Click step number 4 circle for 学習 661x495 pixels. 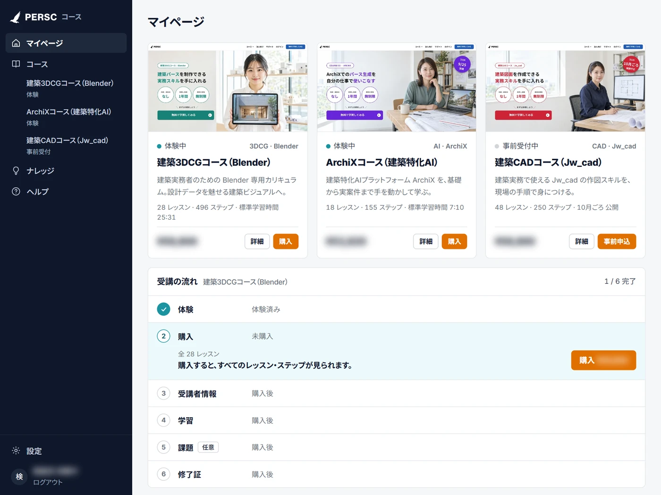click(163, 420)
